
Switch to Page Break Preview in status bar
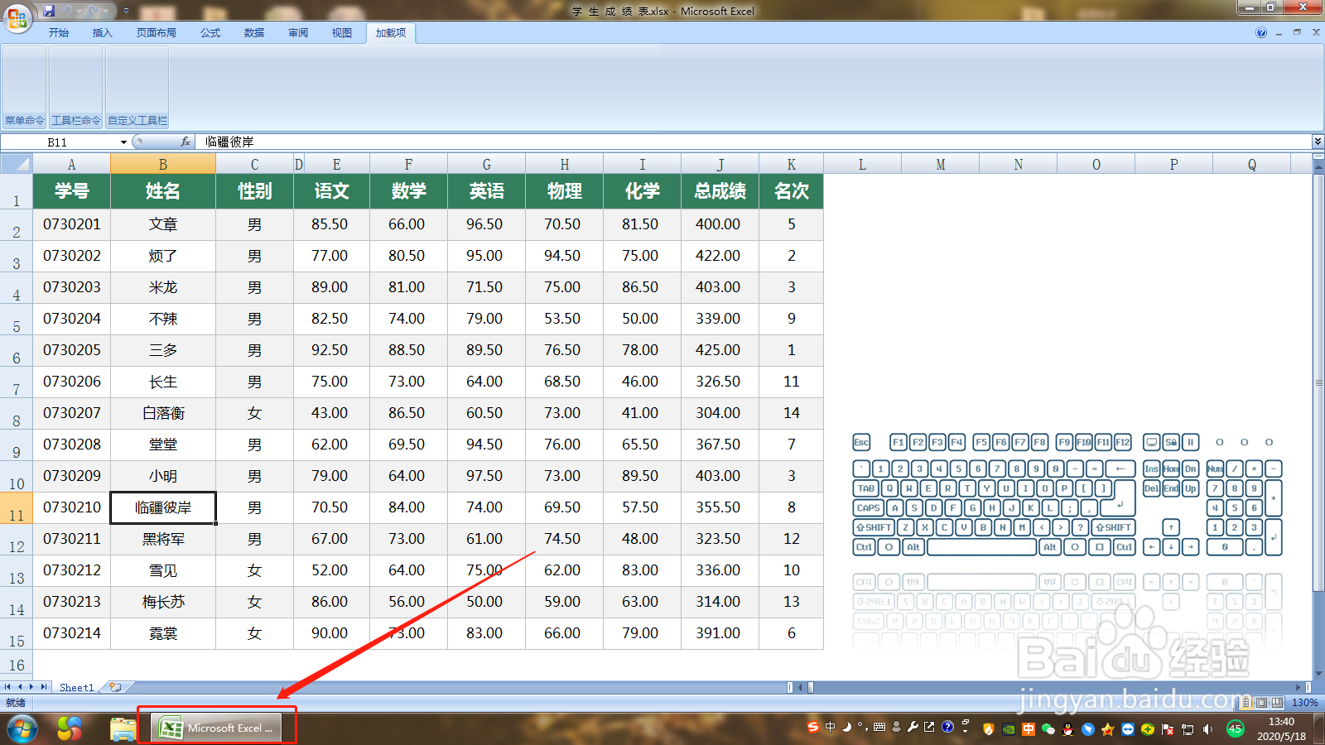pos(1276,703)
